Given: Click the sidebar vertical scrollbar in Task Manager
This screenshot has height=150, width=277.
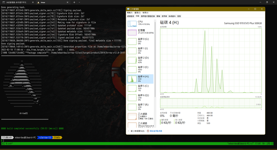Looking at the screenshot, I should pos(155,59).
